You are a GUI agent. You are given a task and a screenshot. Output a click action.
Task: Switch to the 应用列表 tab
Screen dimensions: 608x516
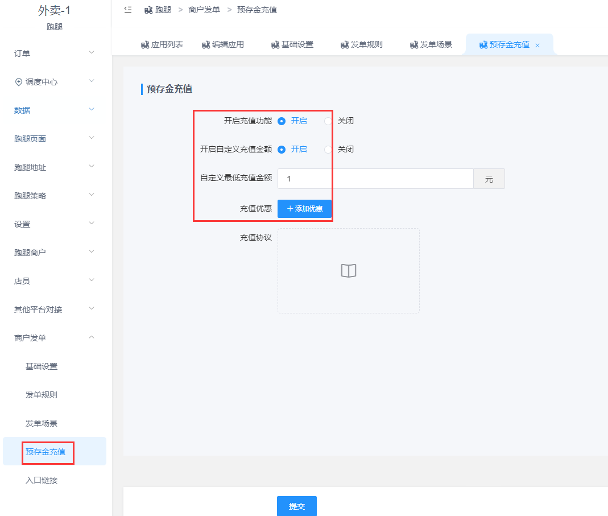(x=162, y=44)
